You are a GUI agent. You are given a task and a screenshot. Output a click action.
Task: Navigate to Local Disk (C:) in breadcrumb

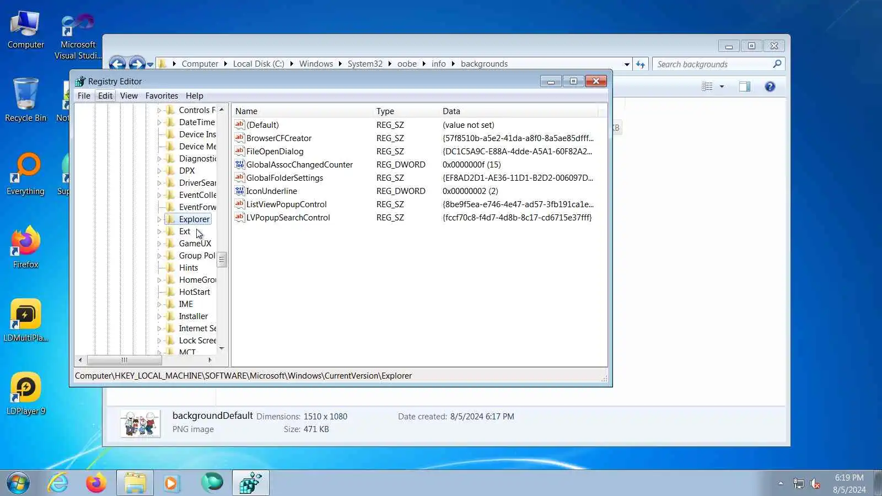pyautogui.click(x=259, y=64)
